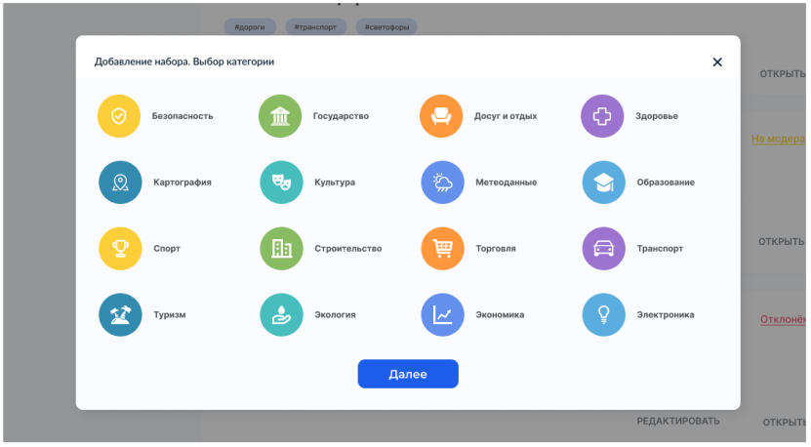
Task: Select the Культура theater masks icon
Action: 280,183
